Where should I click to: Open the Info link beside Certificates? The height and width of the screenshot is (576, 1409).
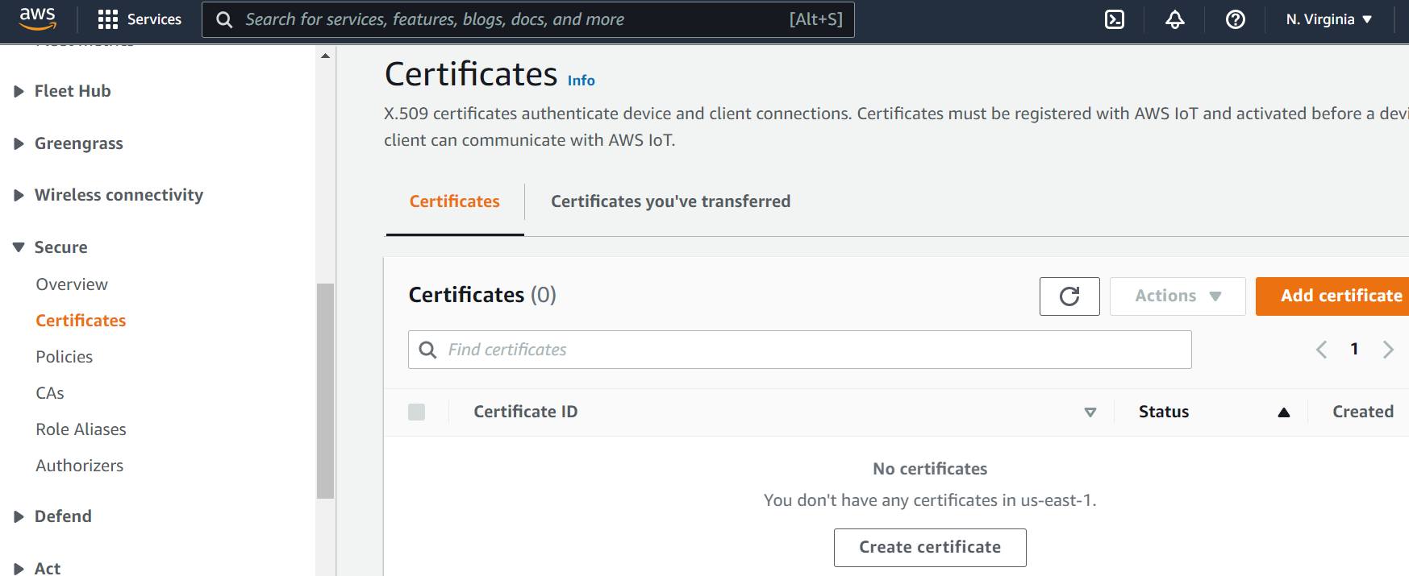tap(581, 81)
